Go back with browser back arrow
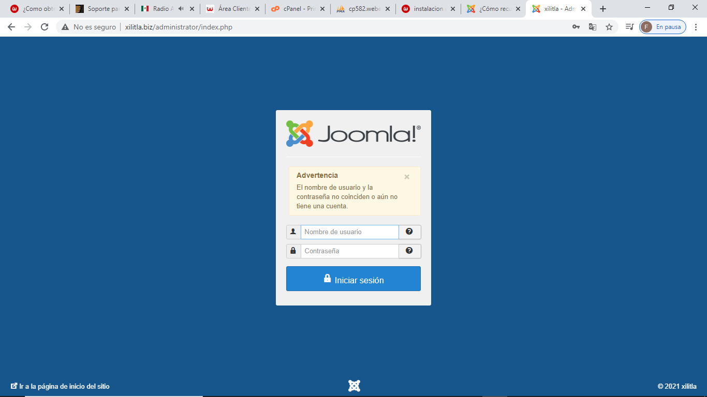Image resolution: width=707 pixels, height=397 pixels. (11, 27)
